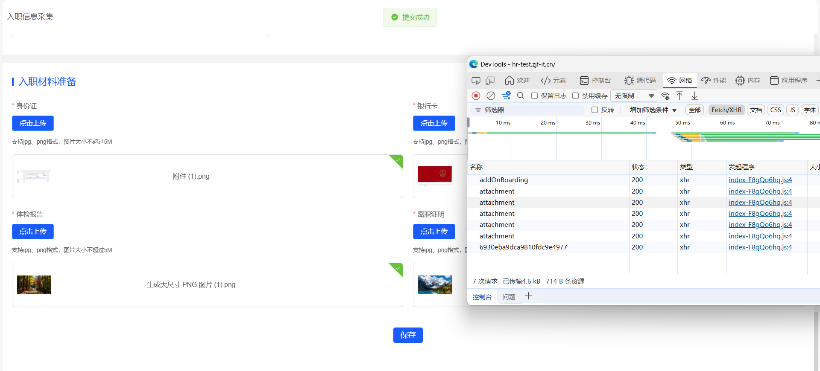Tick the 反转 filter checkbox
This screenshot has width=820, height=371.
click(x=594, y=110)
